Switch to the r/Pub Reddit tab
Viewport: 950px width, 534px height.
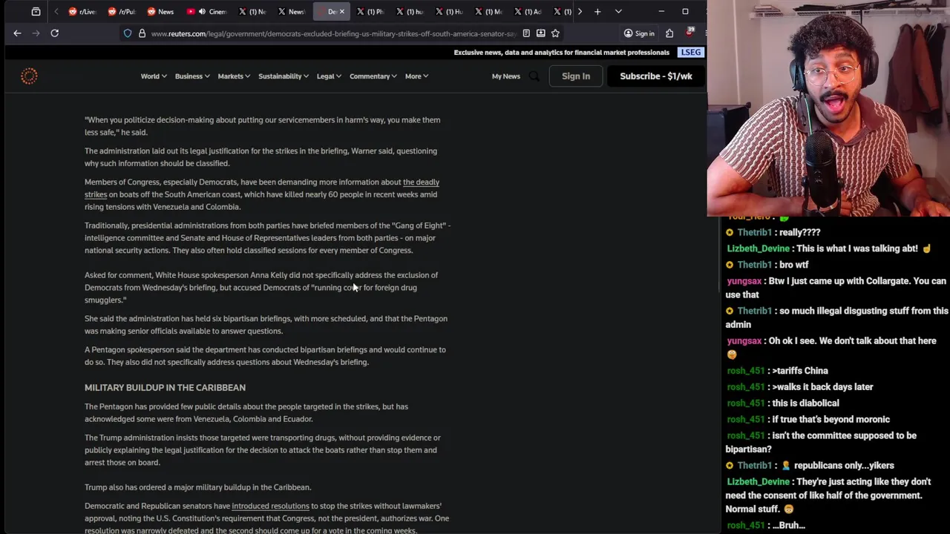(x=122, y=12)
